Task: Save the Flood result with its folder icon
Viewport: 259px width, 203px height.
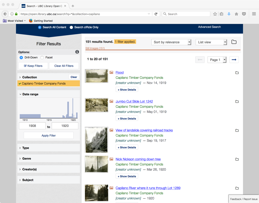Action: pyautogui.click(x=237, y=73)
